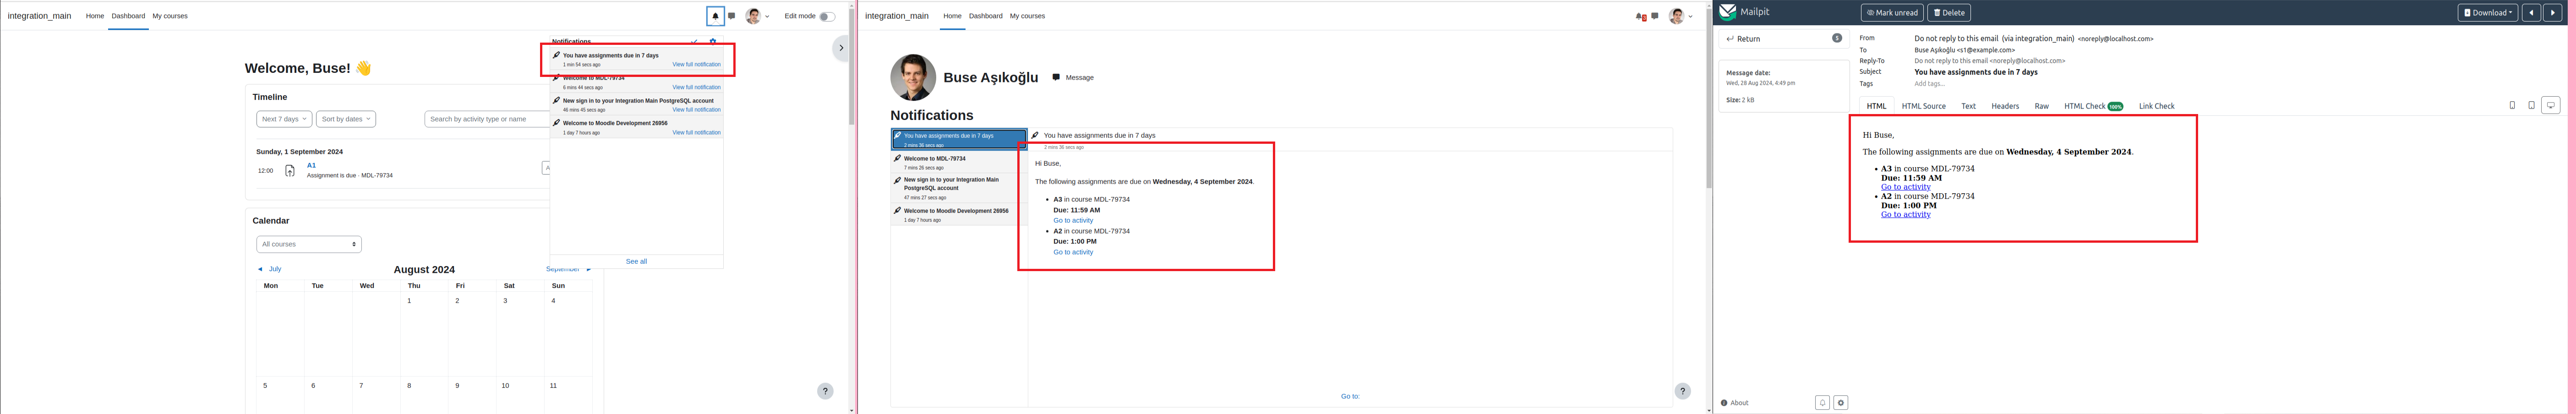Switch to Text tab in Mailpit
The image size is (2576, 414).
pyautogui.click(x=1968, y=106)
